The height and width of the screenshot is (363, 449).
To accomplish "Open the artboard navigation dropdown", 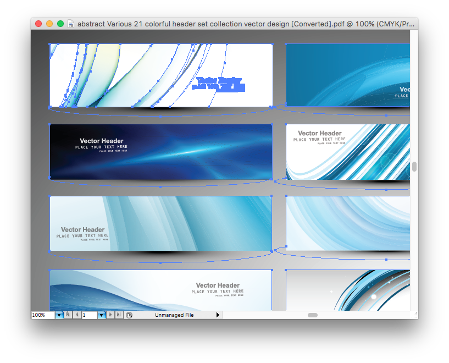I will [101, 315].
